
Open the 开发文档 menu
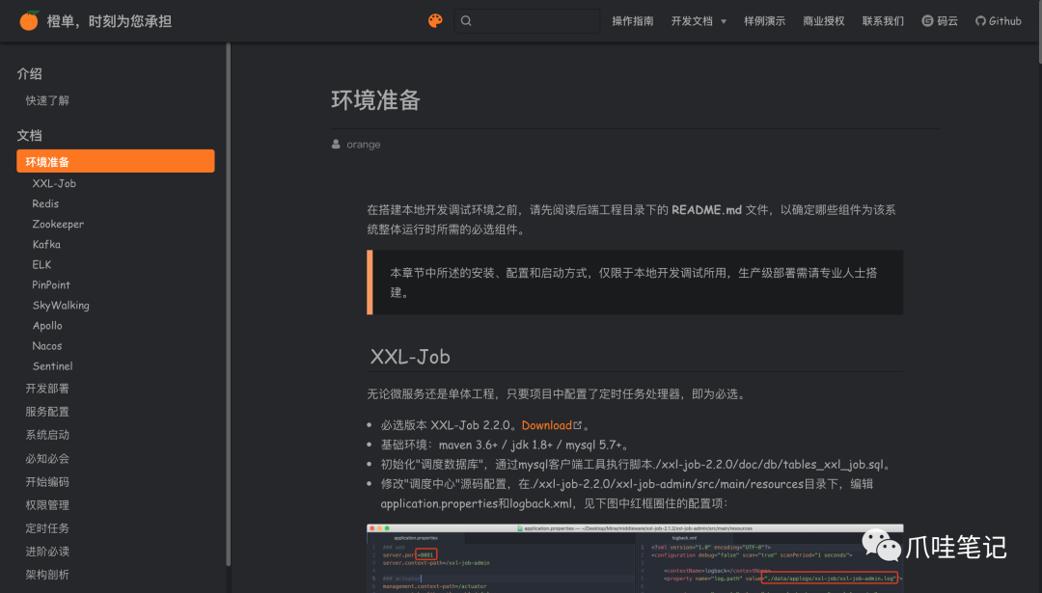692,21
